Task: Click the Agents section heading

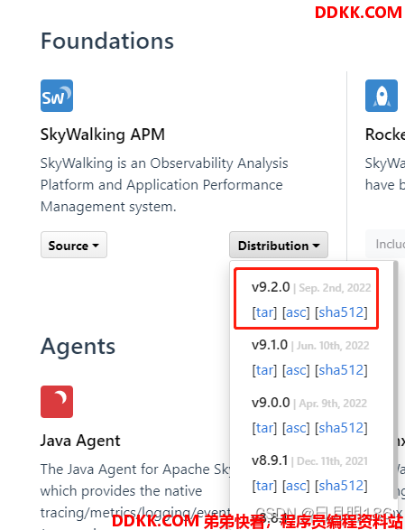Action: [78, 347]
